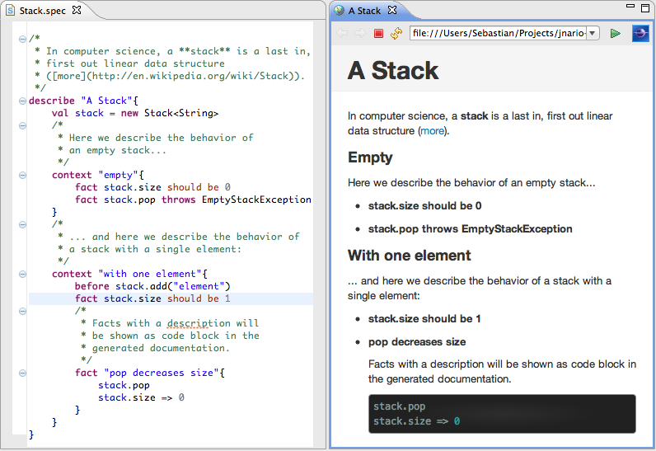Open the URL history dropdown arrow
The width and height of the screenshot is (656, 451).
point(593,33)
